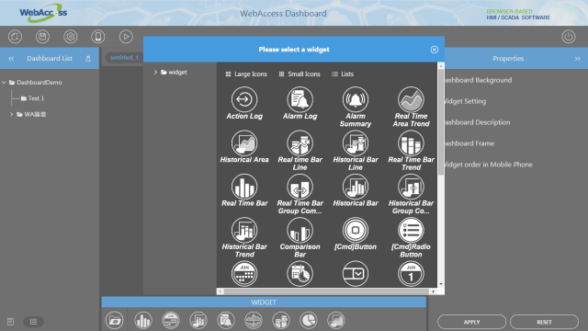588x331 pixels.
Task: Click the user icon in Dashboard List header
Action: [88, 59]
